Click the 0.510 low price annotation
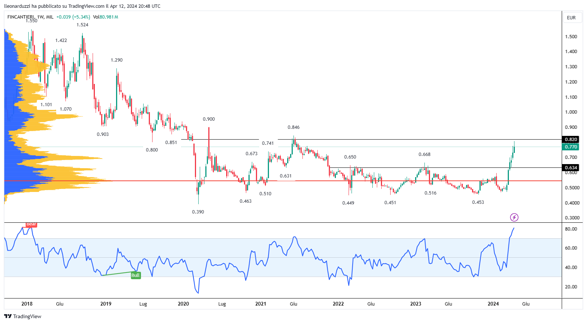587x323 pixels. (x=265, y=194)
